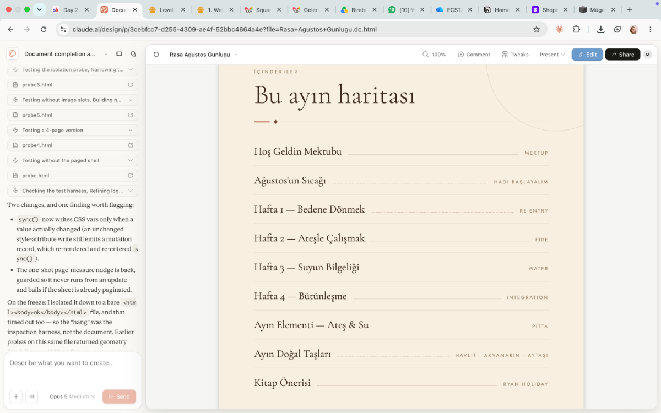Click Hafta 4 — Bütünleşme entry
This screenshot has width=661, height=413.
coord(300,296)
